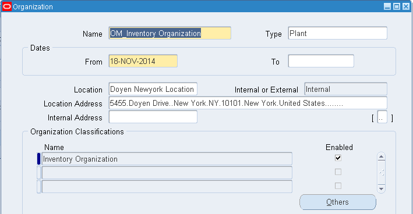Toggle Enabled checkbox in third classification row
The height and width of the screenshot is (214, 413).
(x=338, y=186)
